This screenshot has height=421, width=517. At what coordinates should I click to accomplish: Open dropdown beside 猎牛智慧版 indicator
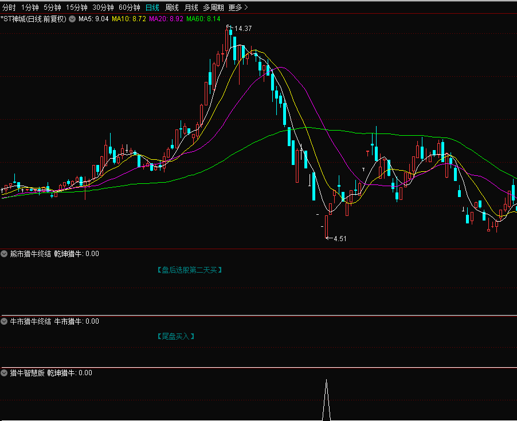point(4,373)
